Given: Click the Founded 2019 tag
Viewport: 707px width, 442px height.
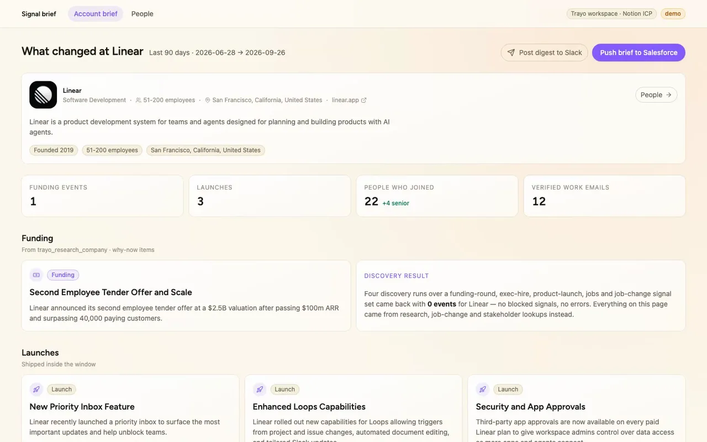Looking at the screenshot, I should click(x=54, y=150).
